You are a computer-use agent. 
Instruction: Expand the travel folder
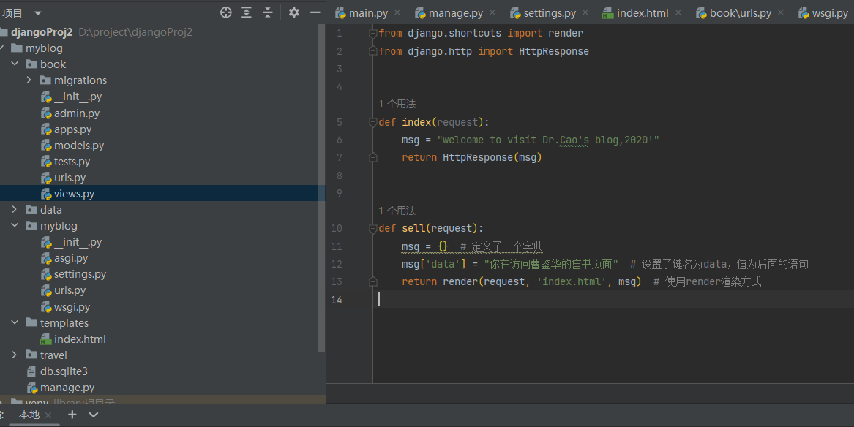pos(15,355)
